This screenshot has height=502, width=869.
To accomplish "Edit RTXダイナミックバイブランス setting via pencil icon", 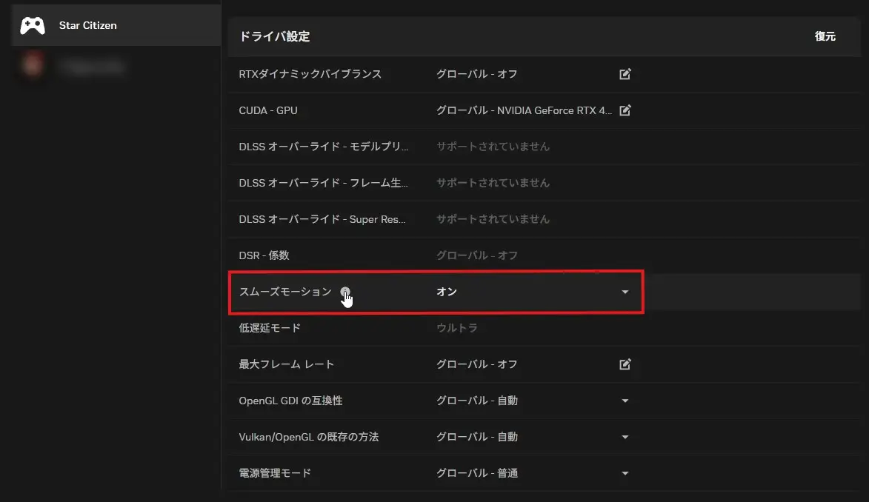I will (x=625, y=74).
